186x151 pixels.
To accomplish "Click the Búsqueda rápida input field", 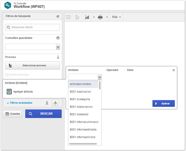I will point(33,27).
